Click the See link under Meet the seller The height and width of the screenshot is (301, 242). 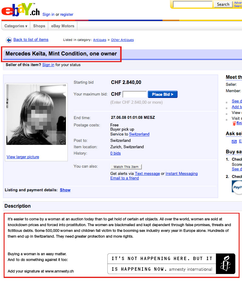[237, 101]
